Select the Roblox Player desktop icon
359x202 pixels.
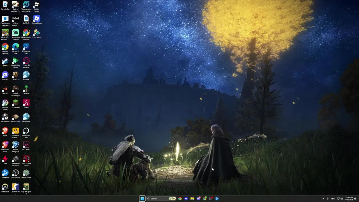36,20
